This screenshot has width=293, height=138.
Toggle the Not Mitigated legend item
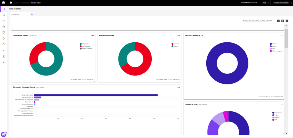coord(84,46)
